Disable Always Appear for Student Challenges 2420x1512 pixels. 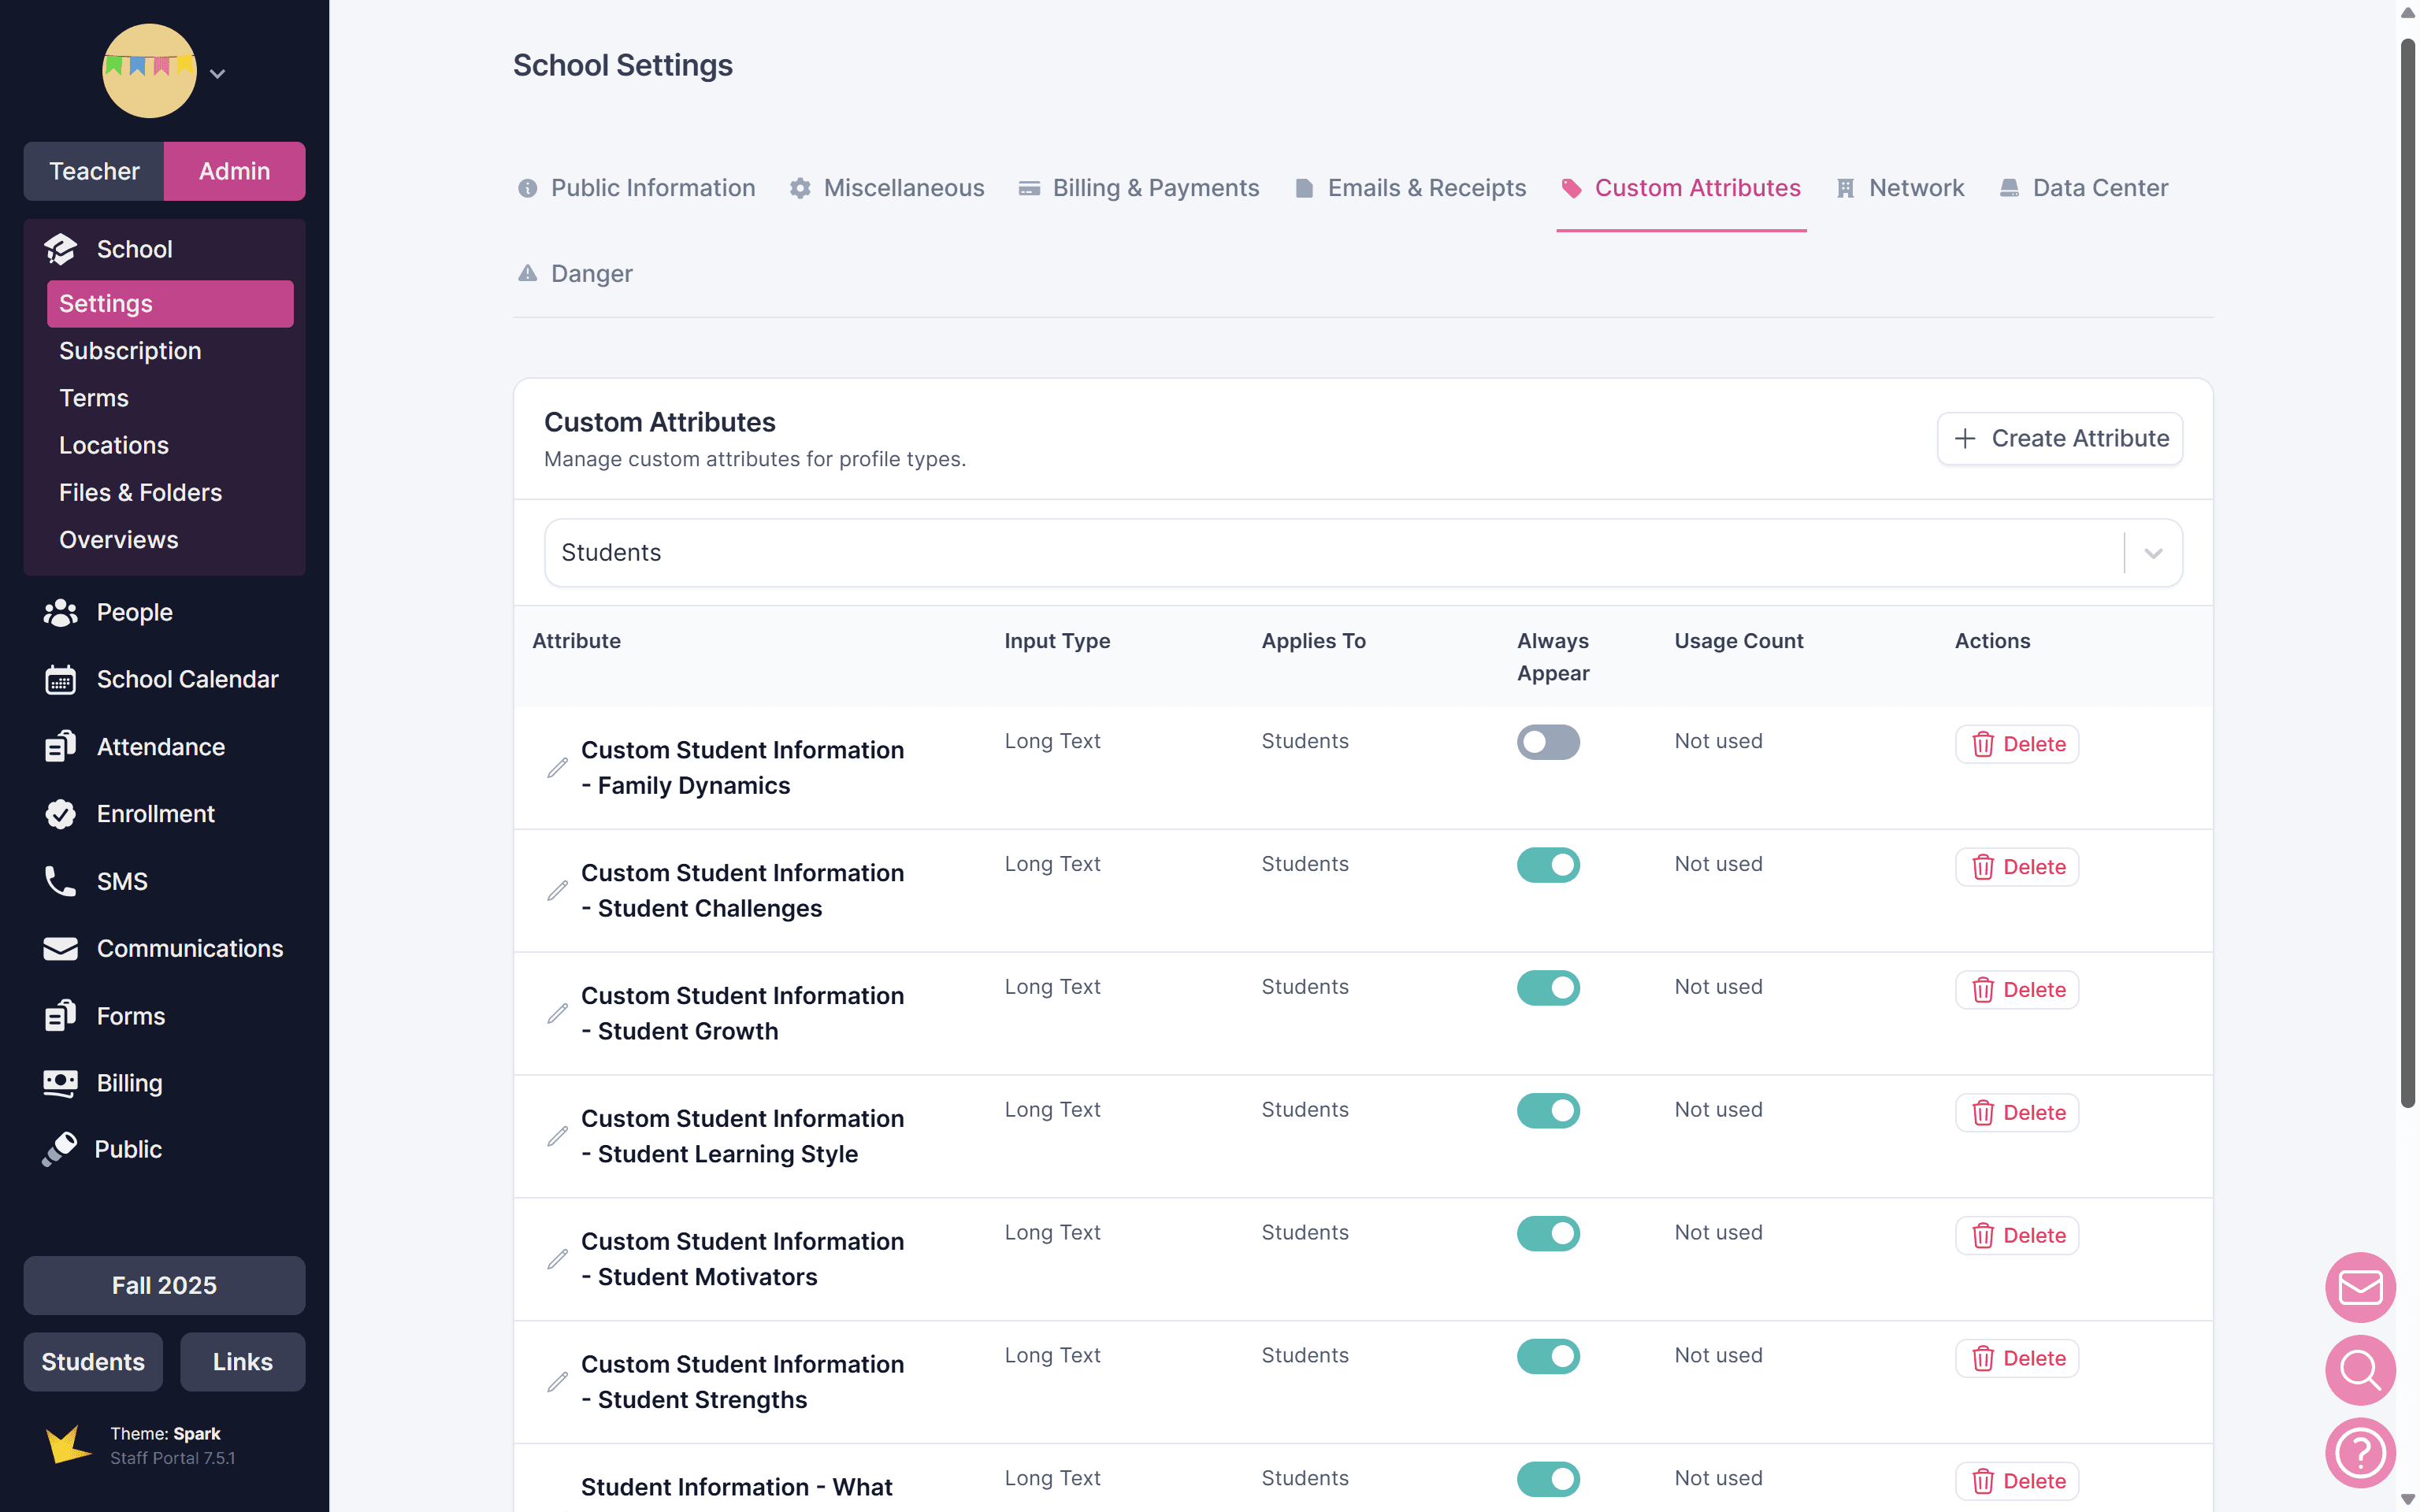coord(1547,865)
